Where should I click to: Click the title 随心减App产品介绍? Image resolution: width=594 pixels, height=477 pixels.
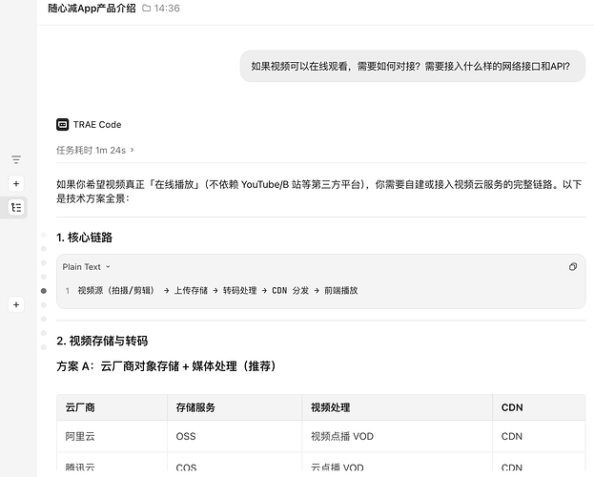[x=92, y=8]
